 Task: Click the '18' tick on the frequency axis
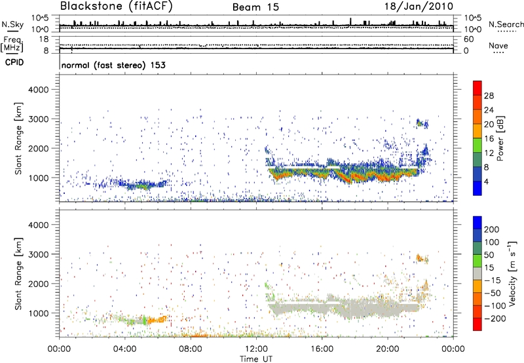pos(44,39)
